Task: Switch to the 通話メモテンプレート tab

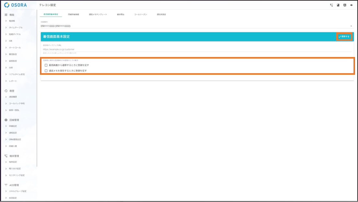Action: pyautogui.click(x=98, y=15)
